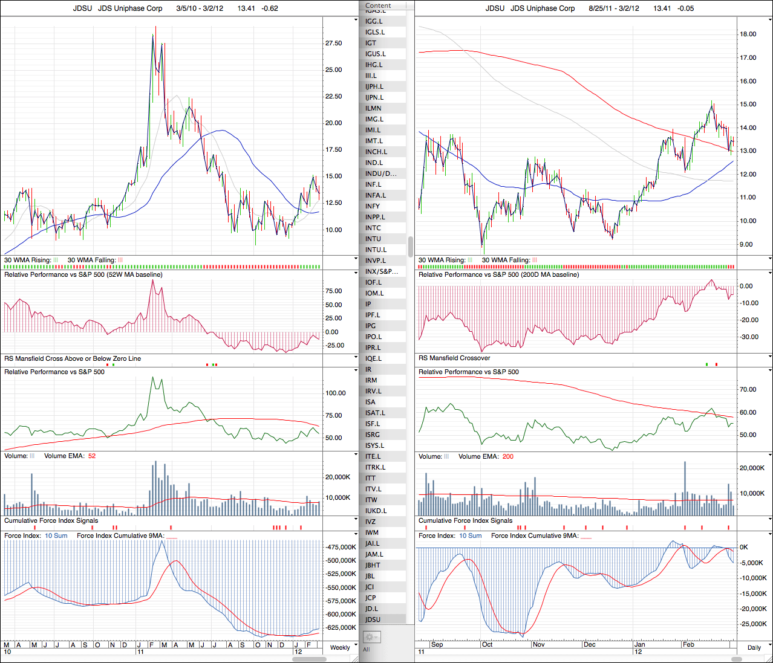Click the All label under gear button
Viewport: 773px width, 663px height.
(366, 650)
